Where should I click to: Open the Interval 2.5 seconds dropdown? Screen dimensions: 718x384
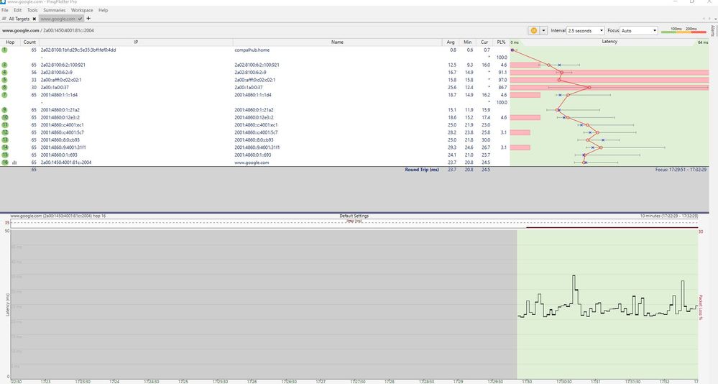(586, 31)
